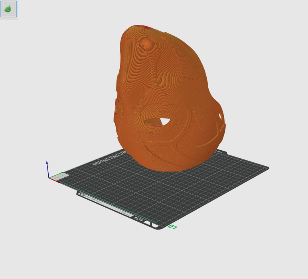Select the plate 1 thumbnail preview
308x279 pixels.
coord(8,9)
